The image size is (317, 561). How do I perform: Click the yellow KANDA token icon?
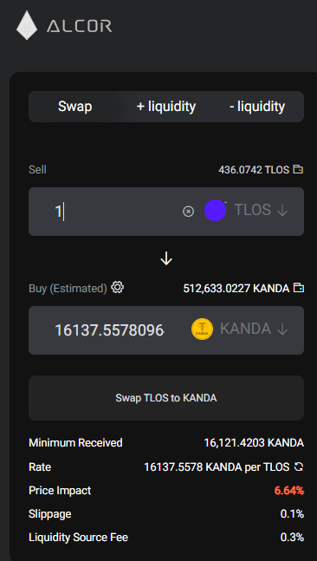(203, 329)
